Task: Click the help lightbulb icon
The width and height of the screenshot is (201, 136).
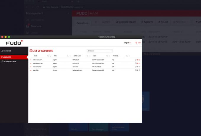Action: coord(136,43)
